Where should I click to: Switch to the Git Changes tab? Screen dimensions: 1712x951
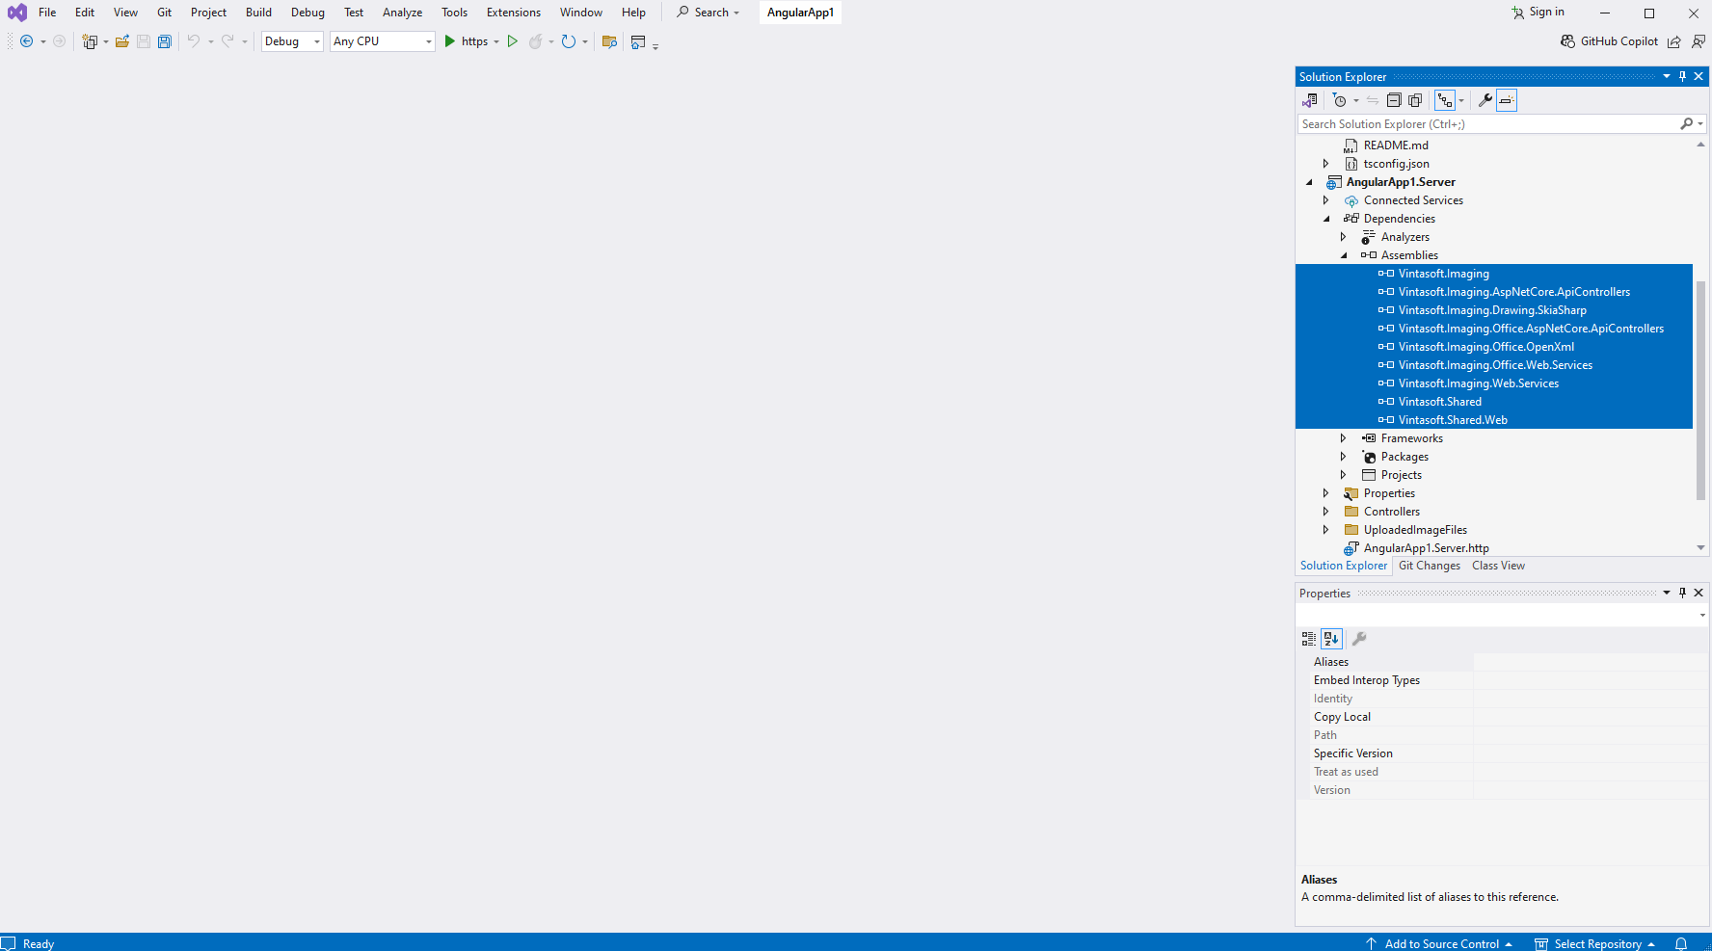1429,566
